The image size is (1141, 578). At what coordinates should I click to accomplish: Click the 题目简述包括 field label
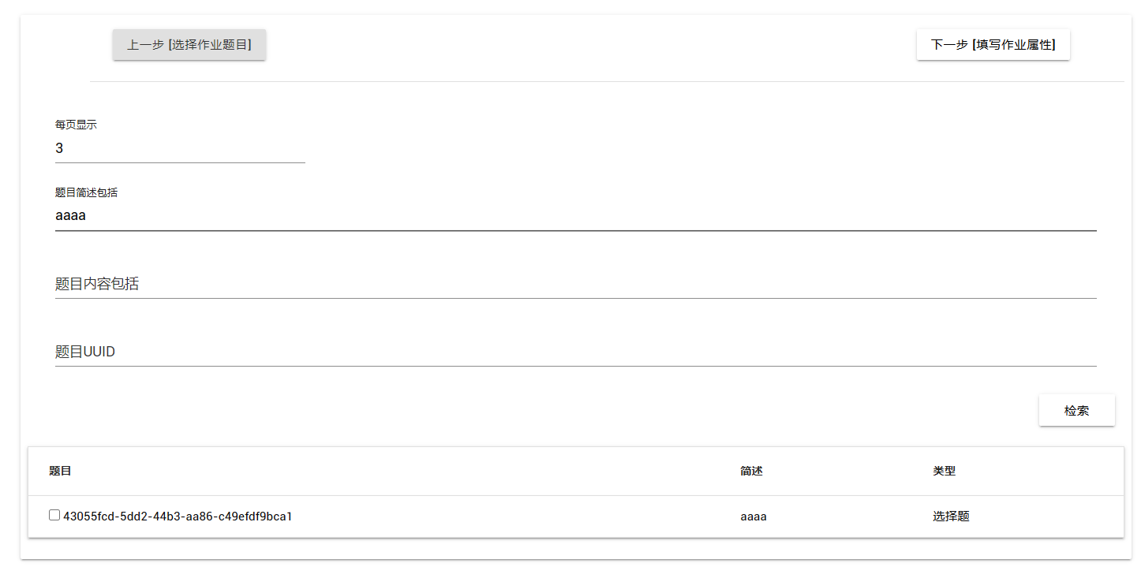point(86,192)
